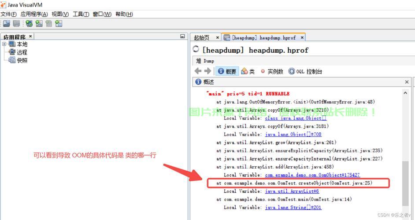Minimize the Applications panel
The height and width of the screenshot is (220, 415).
point(182,36)
